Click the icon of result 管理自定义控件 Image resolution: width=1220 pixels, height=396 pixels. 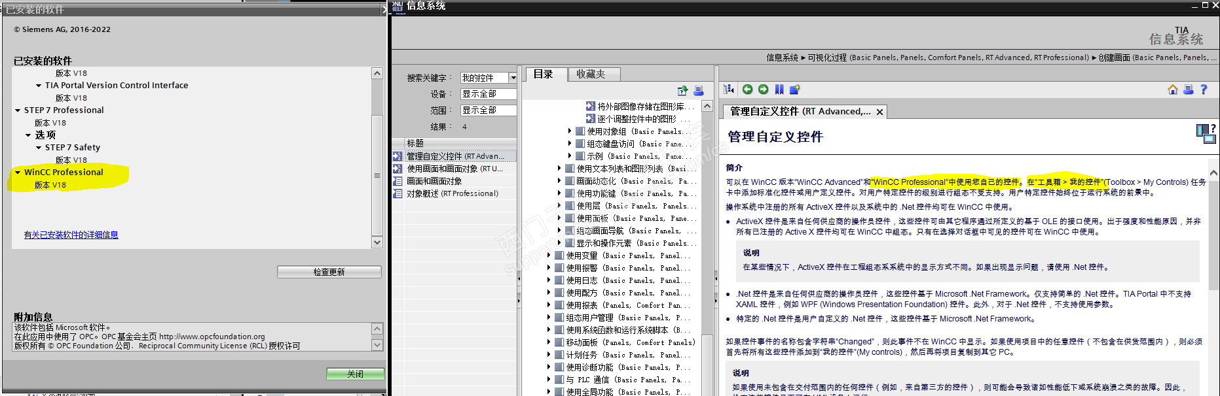click(x=397, y=156)
